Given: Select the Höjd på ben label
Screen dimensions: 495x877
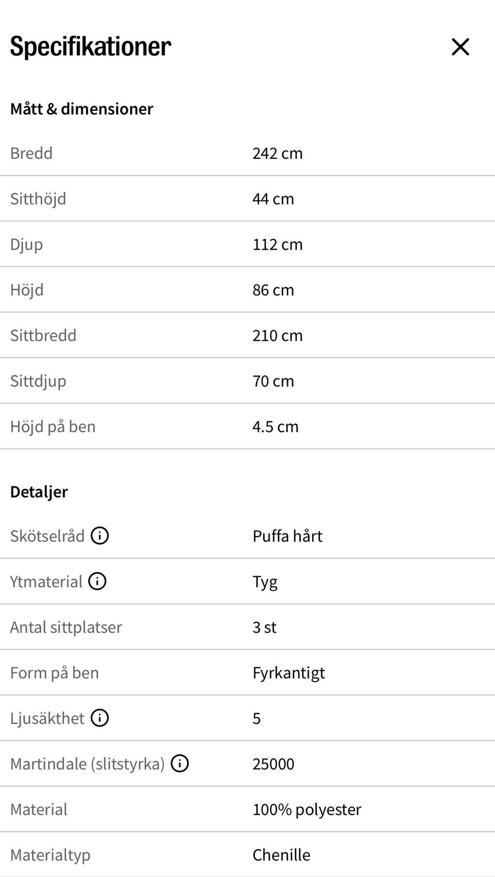Looking at the screenshot, I should [x=53, y=426].
